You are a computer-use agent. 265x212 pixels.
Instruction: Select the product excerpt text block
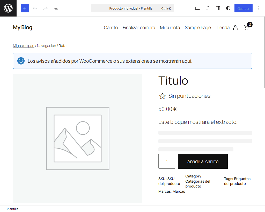point(198,122)
